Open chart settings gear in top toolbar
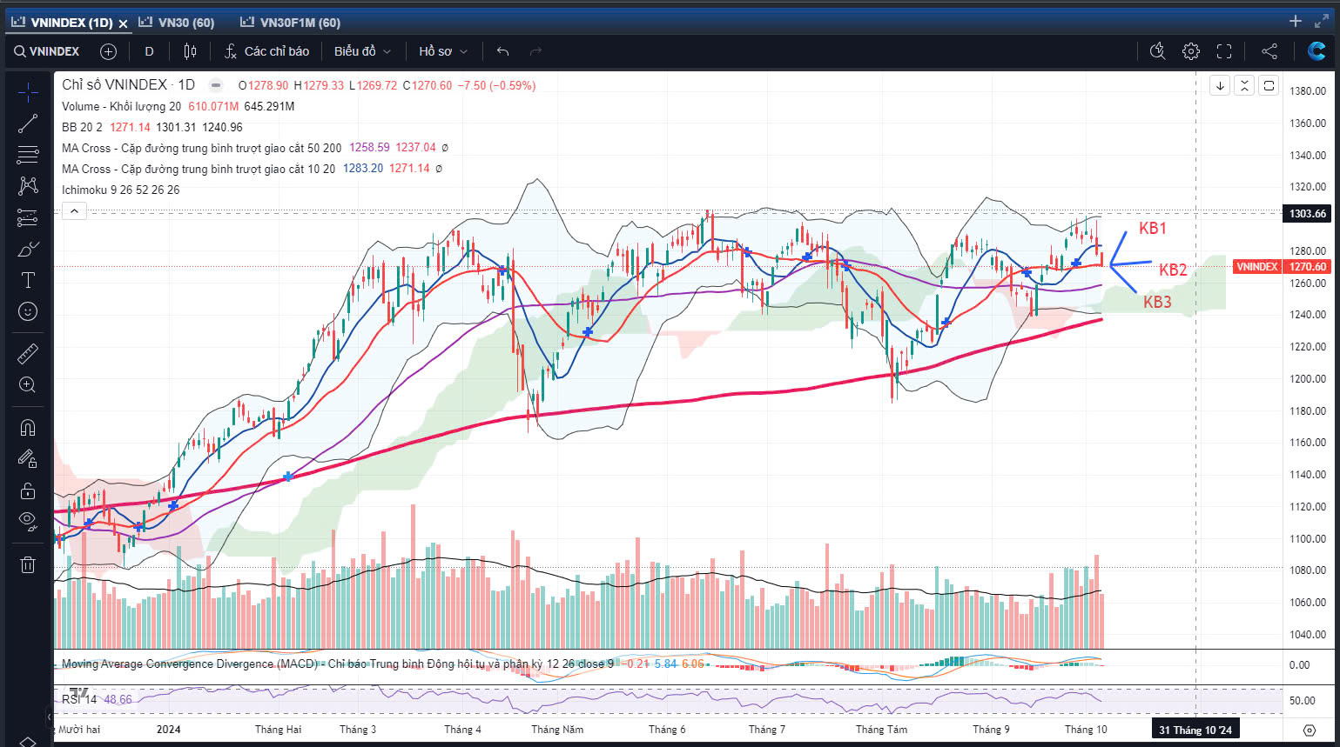 tap(1191, 51)
